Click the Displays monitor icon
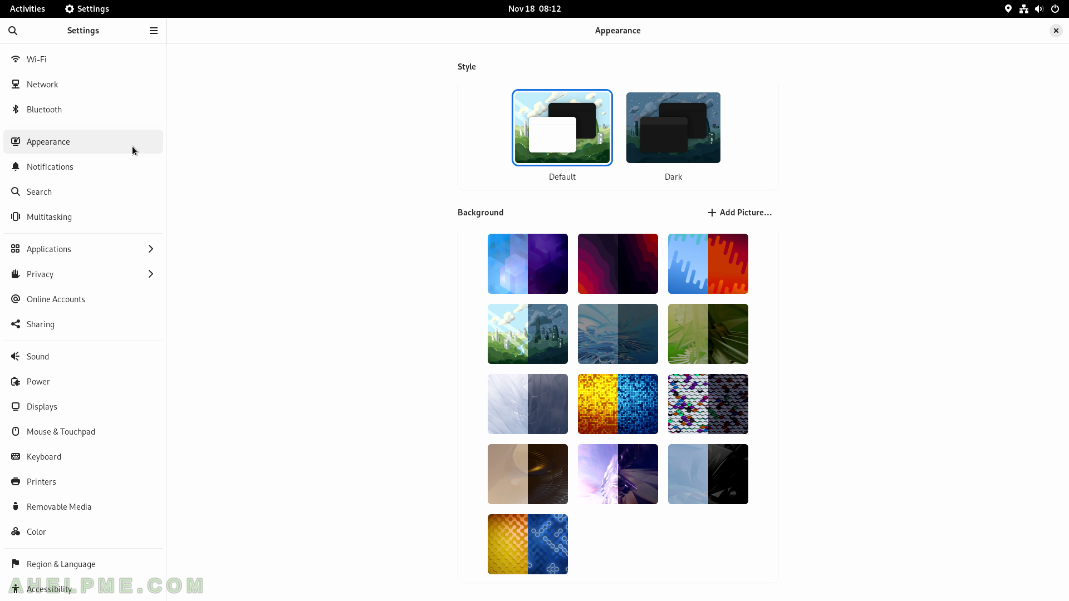The image size is (1069, 601). tap(16, 406)
